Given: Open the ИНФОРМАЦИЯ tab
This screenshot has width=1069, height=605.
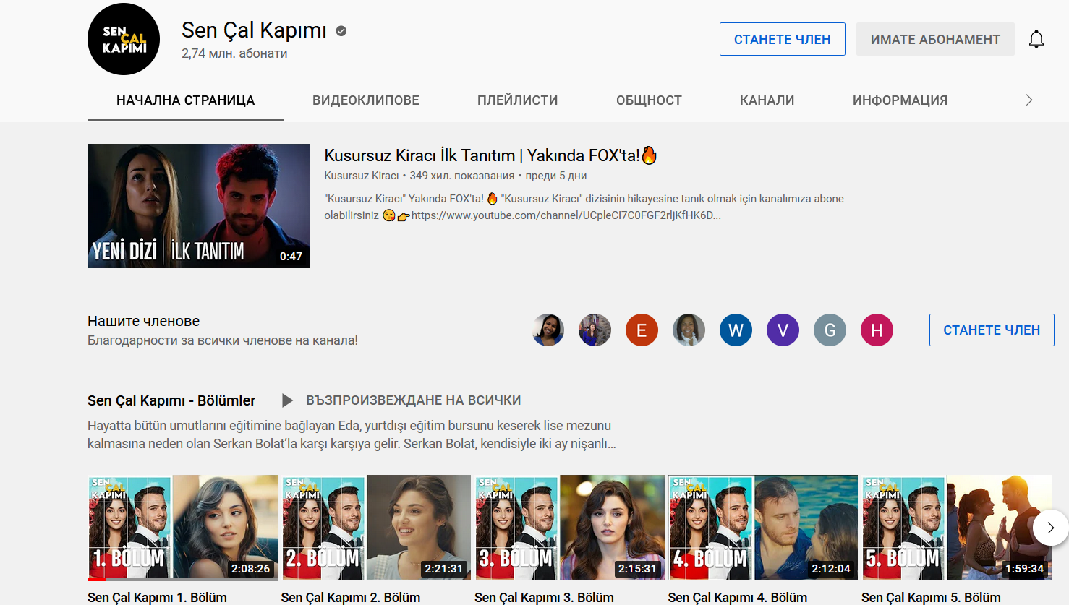Looking at the screenshot, I should coord(900,100).
